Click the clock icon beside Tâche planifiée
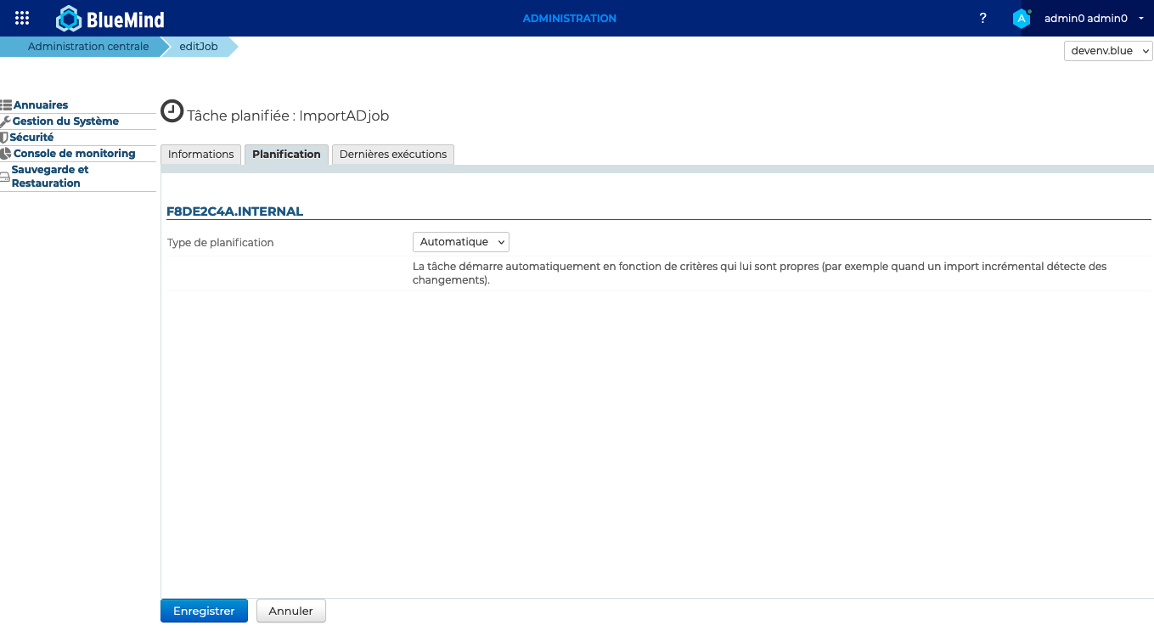1154x631 pixels. point(172,111)
